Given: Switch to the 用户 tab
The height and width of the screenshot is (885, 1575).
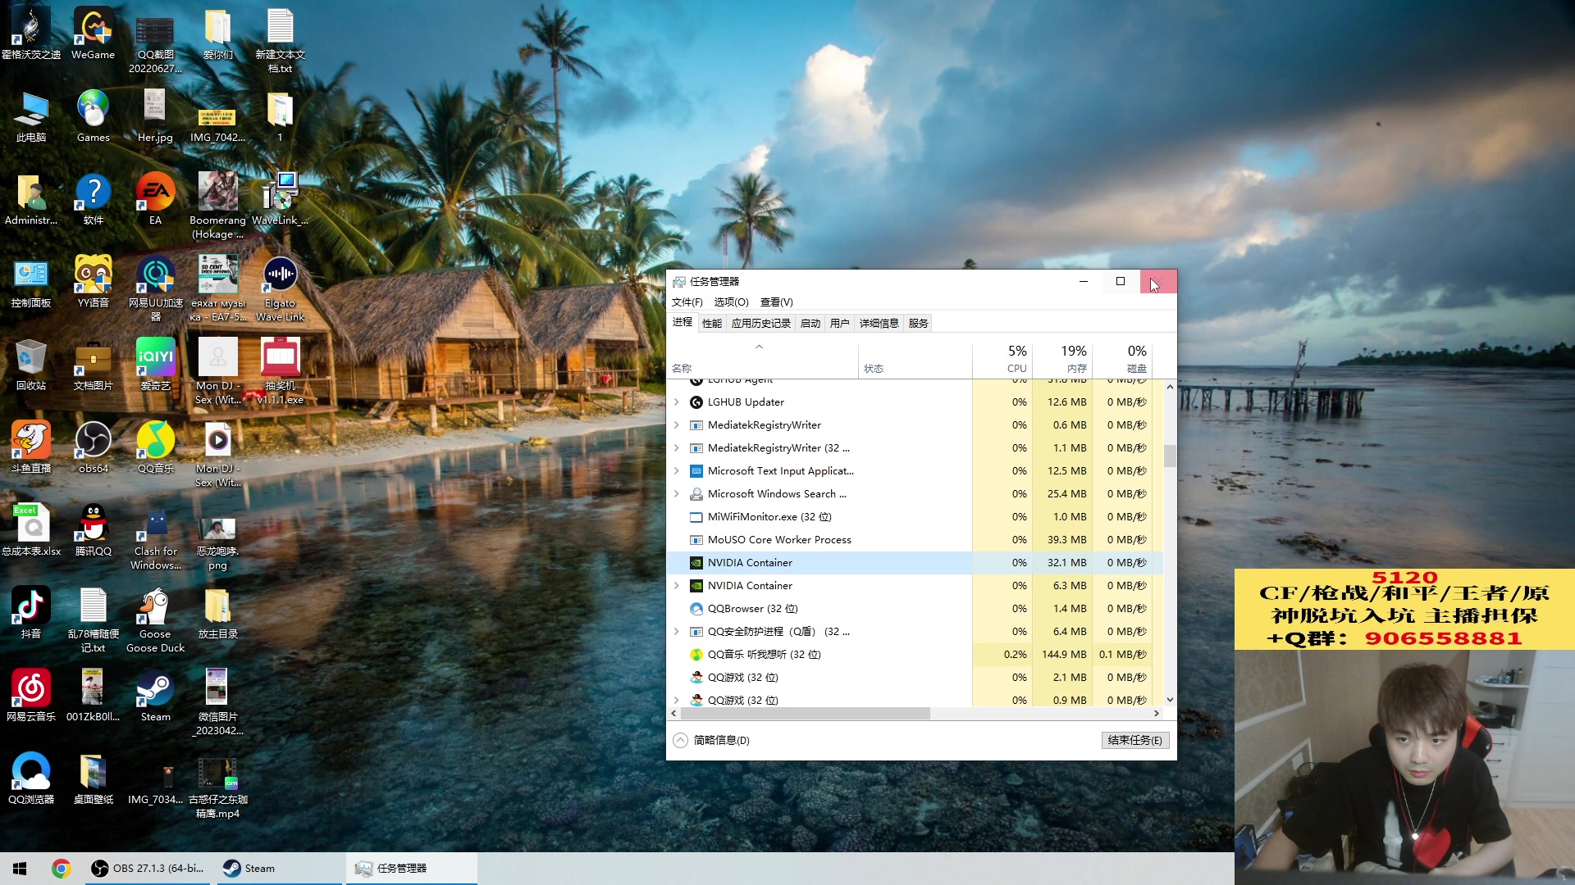Looking at the screenshot, I should point(840,323).
